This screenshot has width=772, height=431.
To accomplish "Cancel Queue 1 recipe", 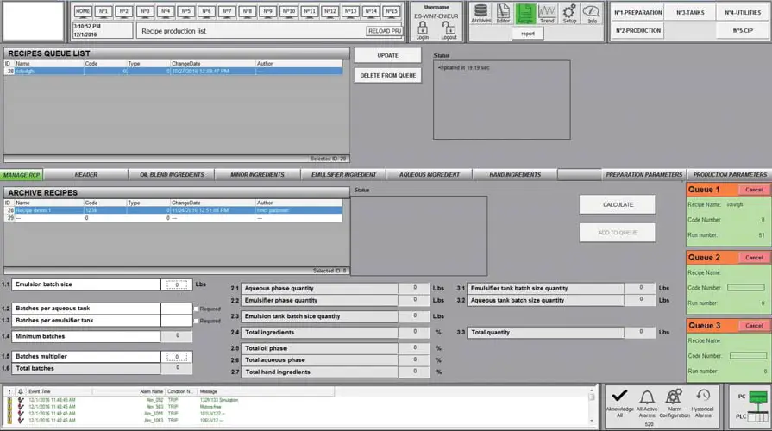I will (754, 190).
